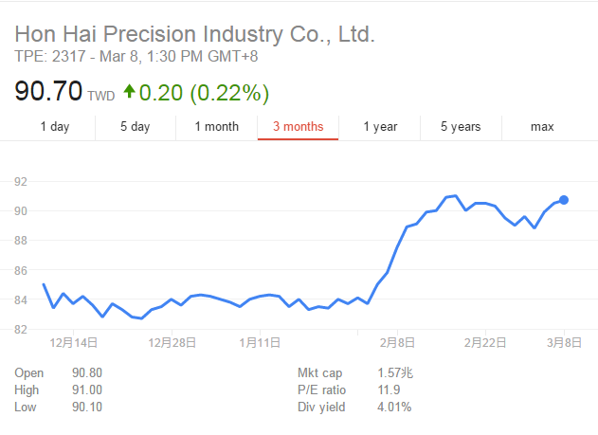Click the Open price value 90.80

[x=87, y=373]
